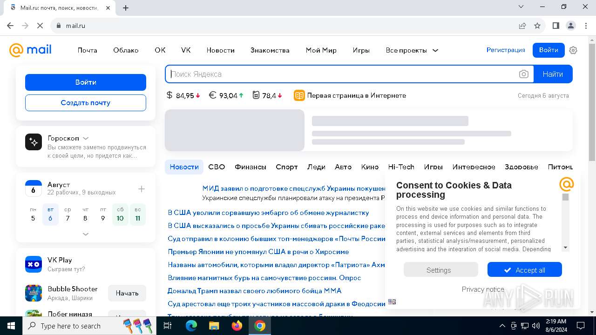Go back using Chrome back arrow
Screen dimensions: 596x335
tap(10, 26)
